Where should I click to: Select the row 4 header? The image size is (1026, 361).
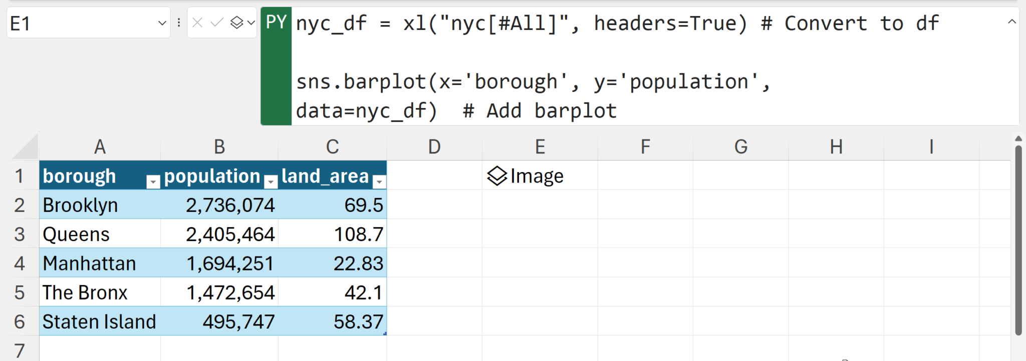click(x=20, y=263)
